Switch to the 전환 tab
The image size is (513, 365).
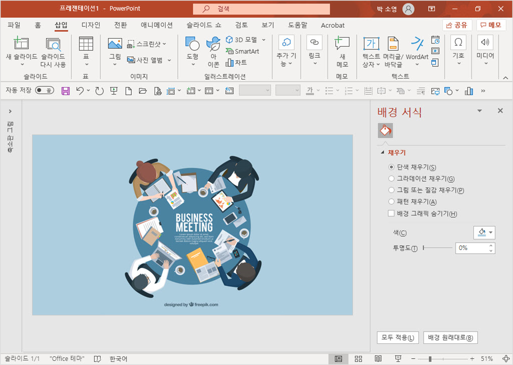121,25
